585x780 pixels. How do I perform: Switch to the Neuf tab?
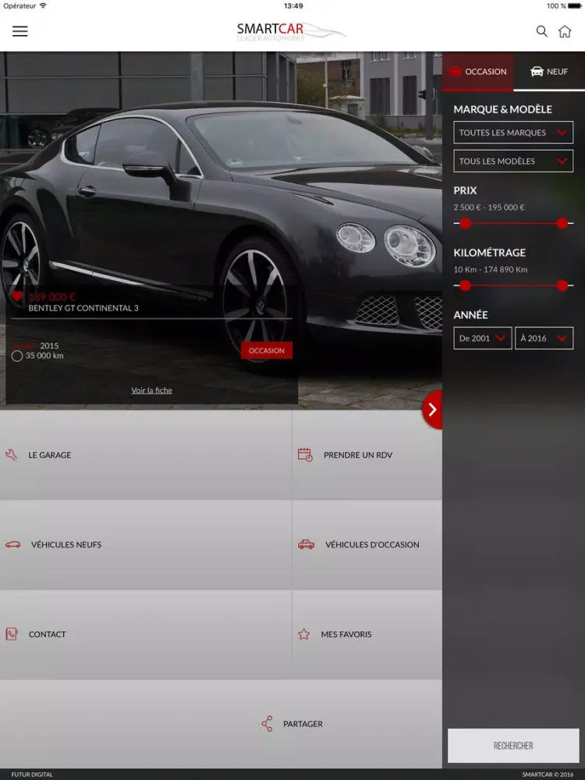click(x=549, y=72)
